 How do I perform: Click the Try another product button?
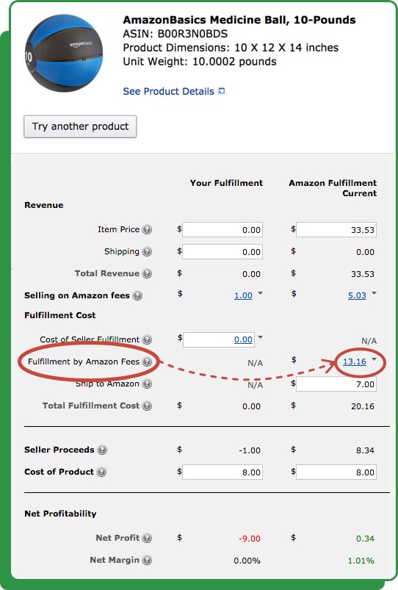coord(80,126)
